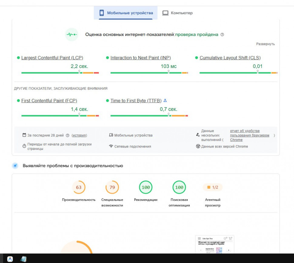Open the mobile page screenshot thumbnail
Image resolution: width=294 pixels, height=263 pixels.
pos(215,245)
